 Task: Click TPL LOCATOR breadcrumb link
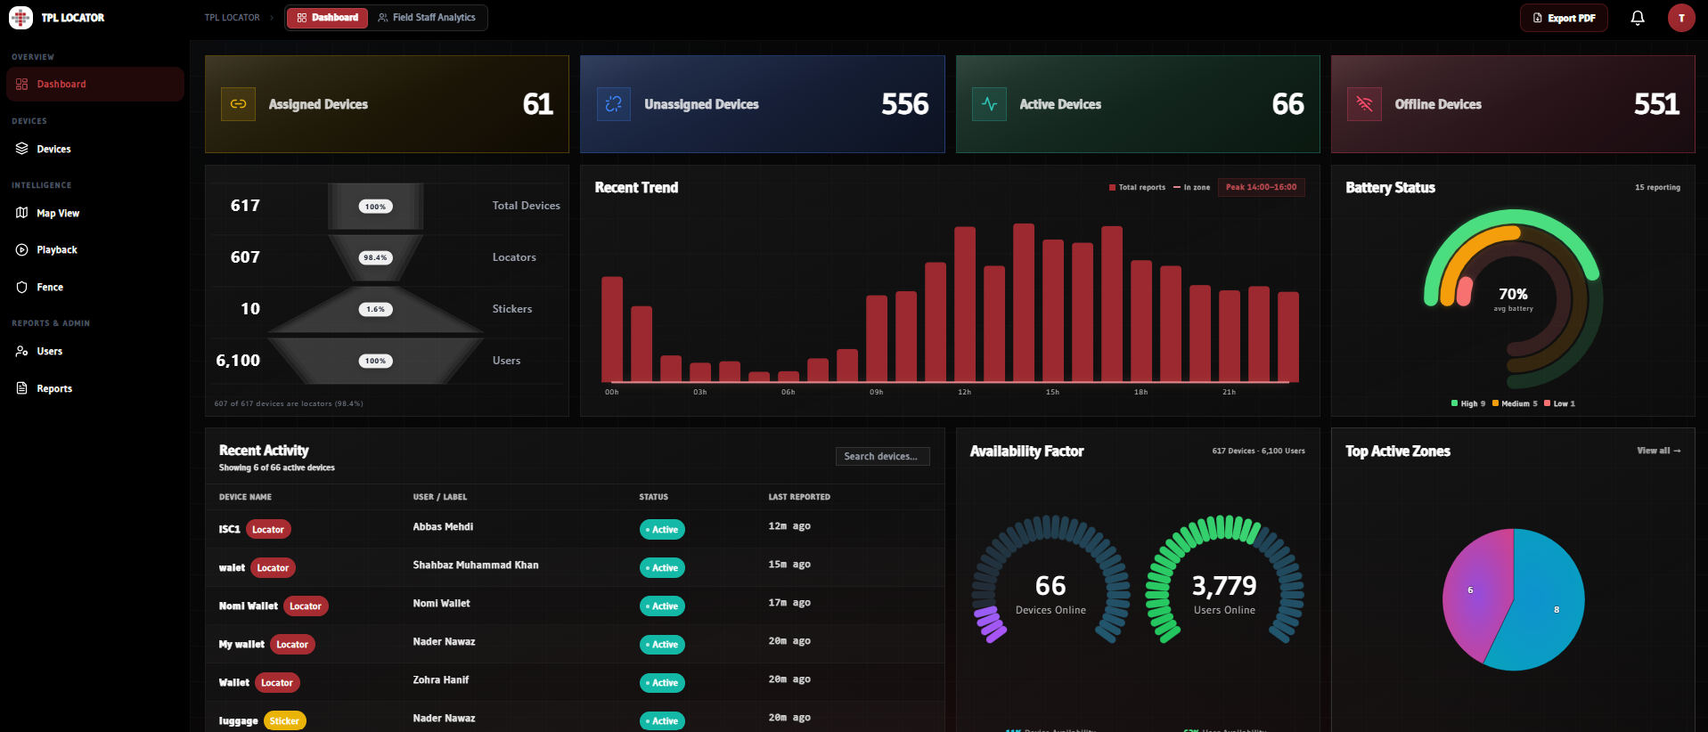(x=232, y=18)
